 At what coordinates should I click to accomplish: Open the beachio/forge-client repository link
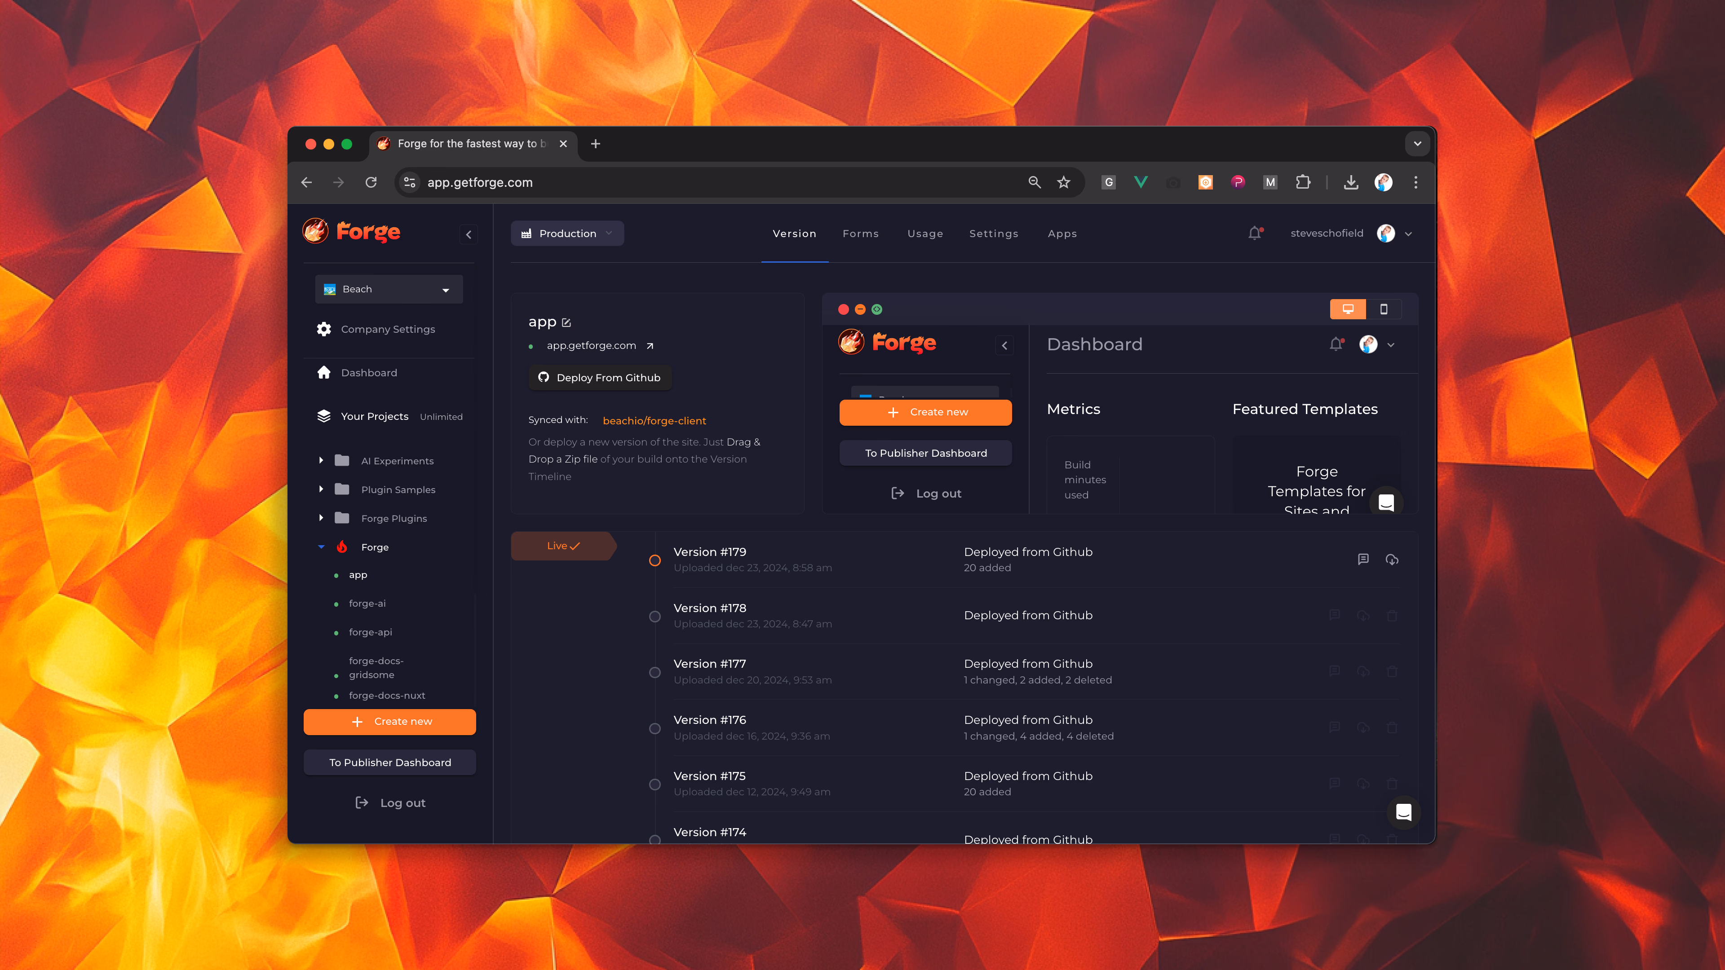coord(654,420)
